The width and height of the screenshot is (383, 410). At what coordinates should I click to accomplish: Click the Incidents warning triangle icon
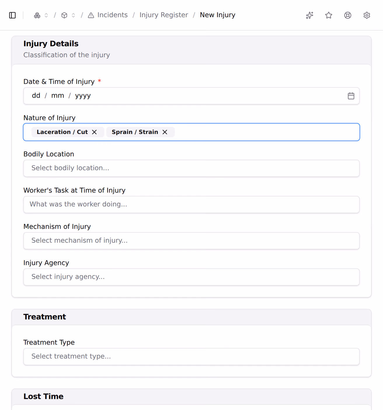[91, 15]
